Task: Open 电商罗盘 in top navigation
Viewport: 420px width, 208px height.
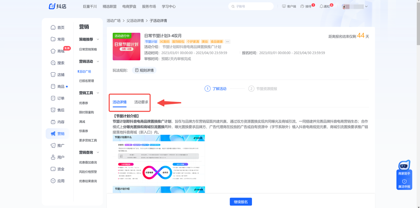Action: click(129, 6)
